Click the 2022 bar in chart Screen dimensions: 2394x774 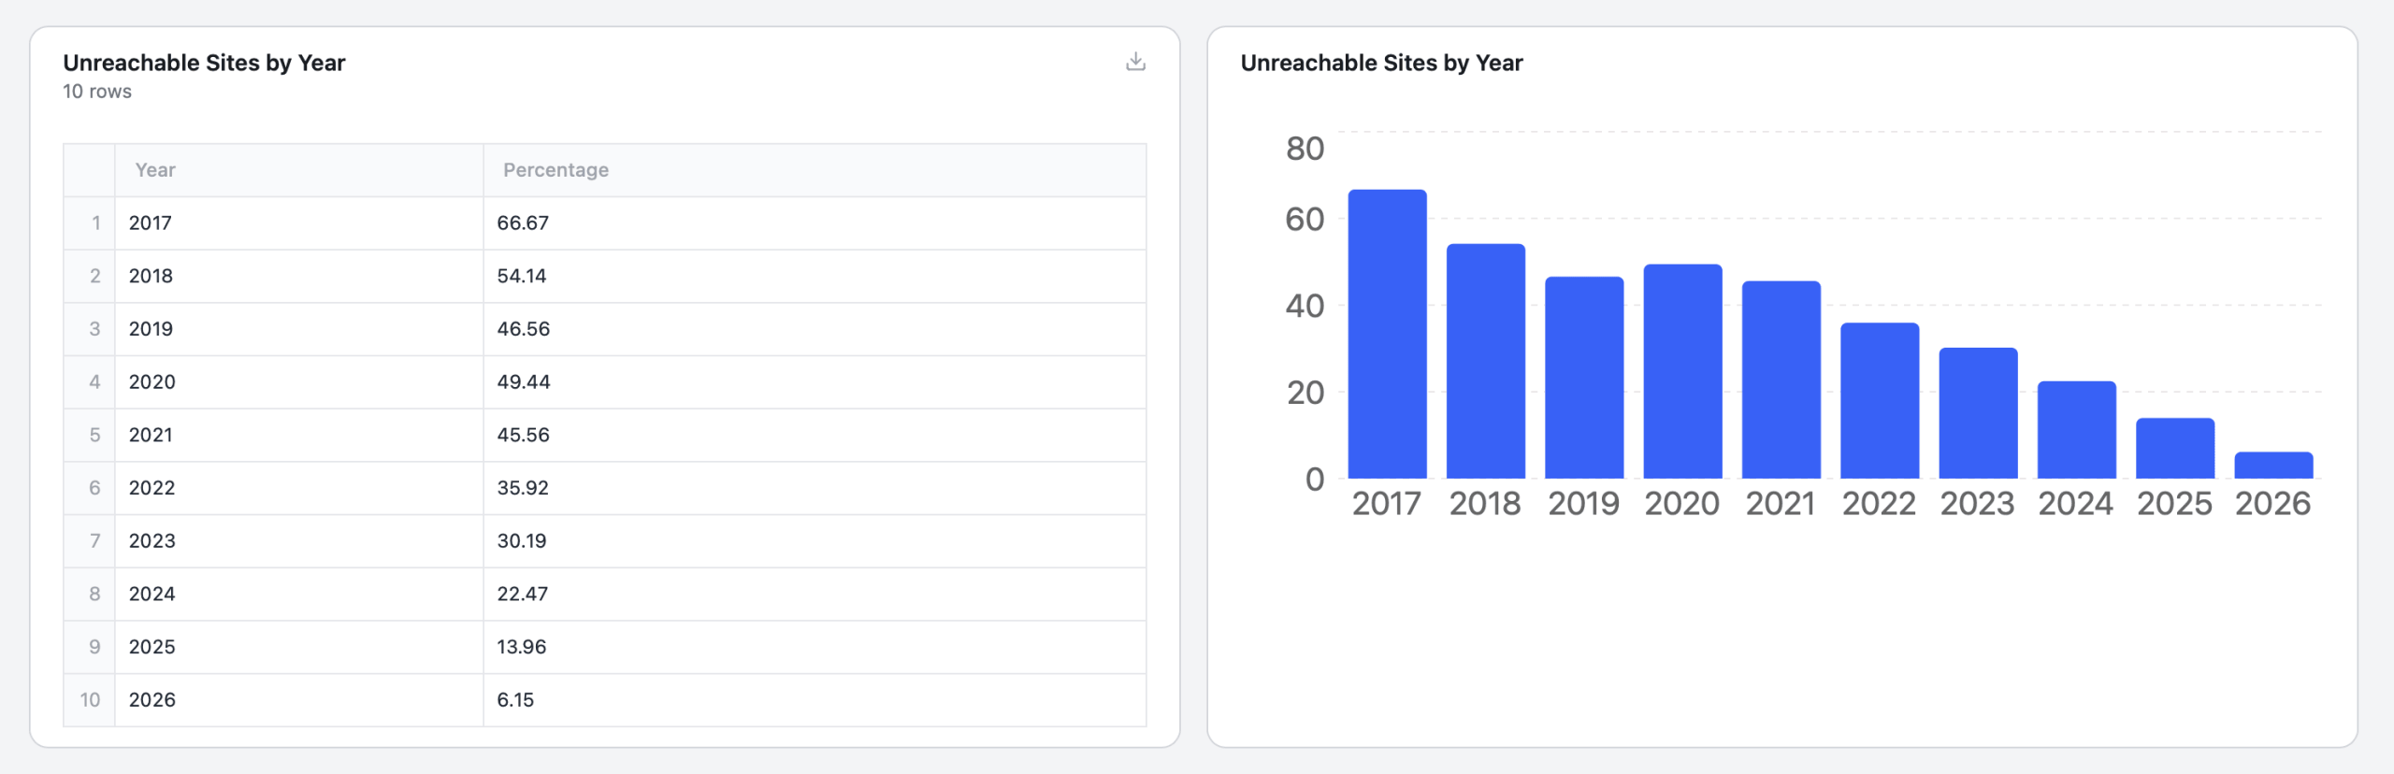click(1880, 402)
